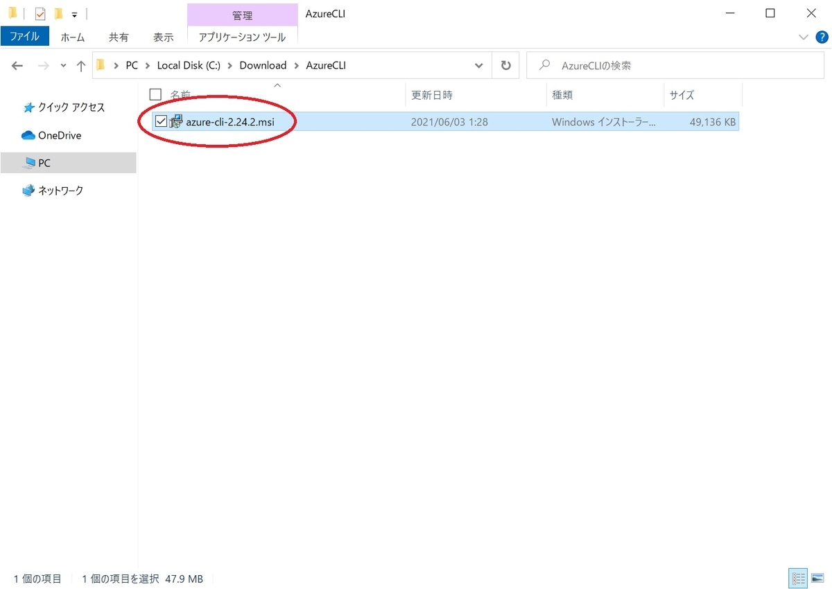Refresh the AzureCLI folder view
832x589 pixels.
pyautogui.click(x=505, y=66)
